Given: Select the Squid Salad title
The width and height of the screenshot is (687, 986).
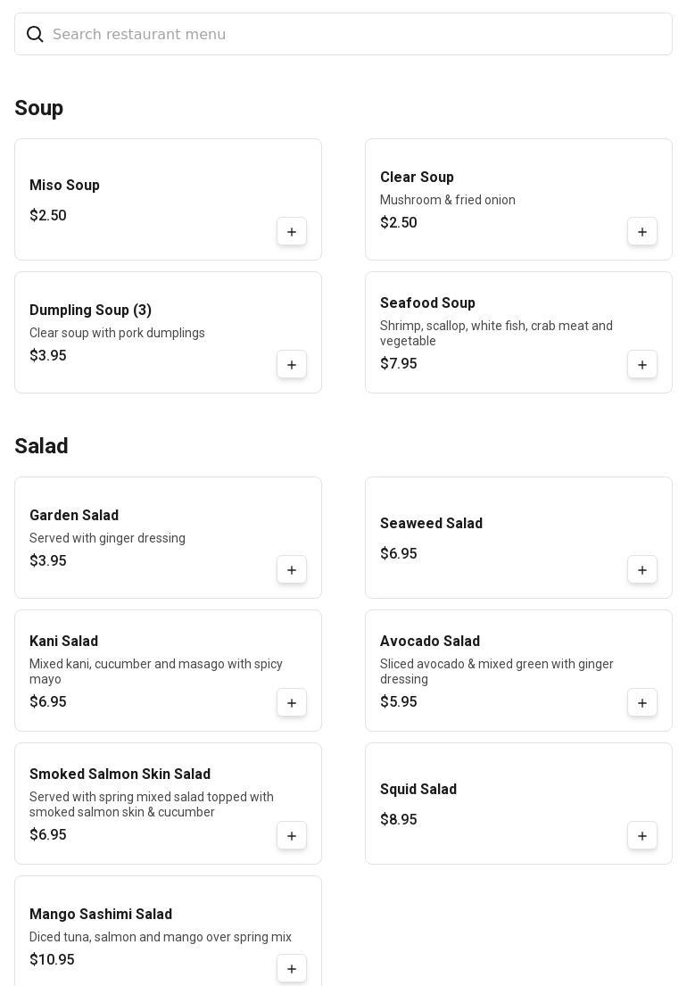Looking at the screenshot, I should click(x=418, y=790).
